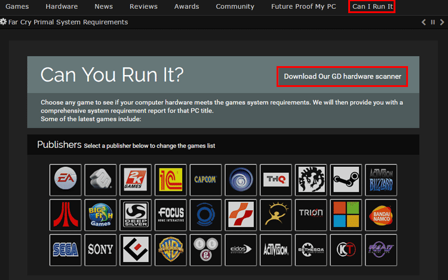Go to the News section
This screenshot has height=280, width=448.
[104, 7]
